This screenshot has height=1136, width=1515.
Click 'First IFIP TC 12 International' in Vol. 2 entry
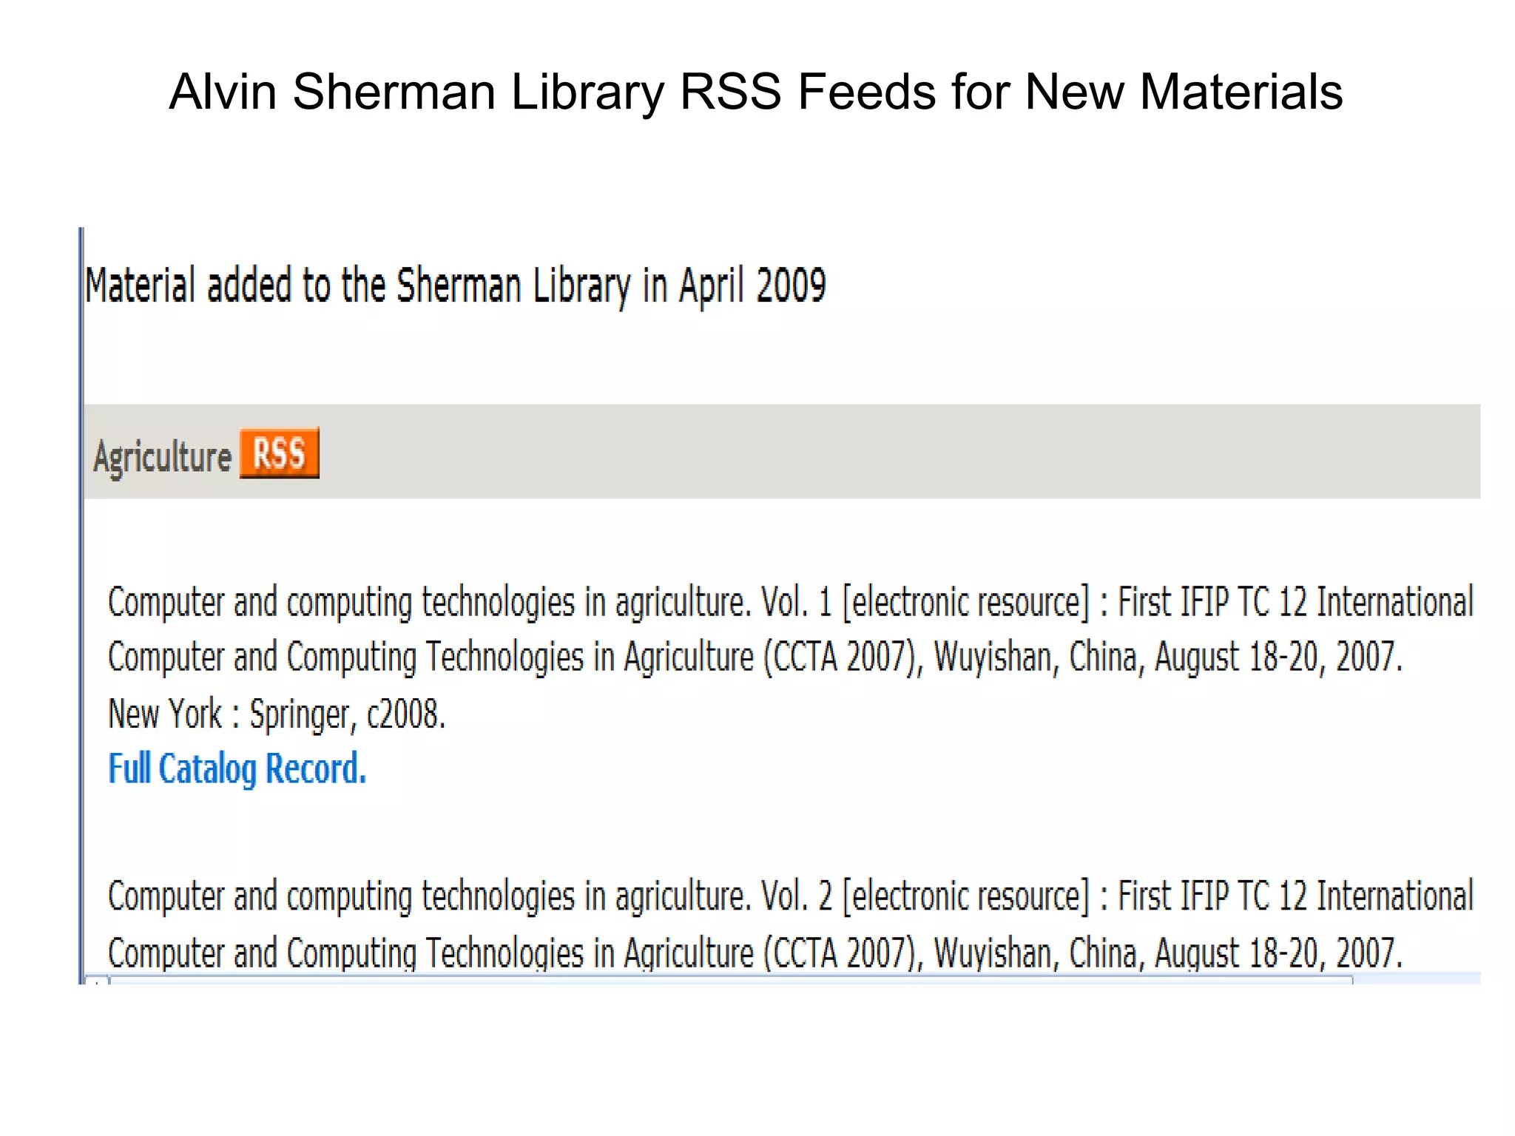[x=1295, y=896]
